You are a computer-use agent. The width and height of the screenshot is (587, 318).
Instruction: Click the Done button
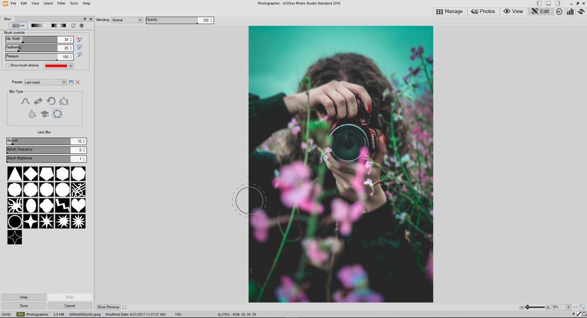[23, 306]
